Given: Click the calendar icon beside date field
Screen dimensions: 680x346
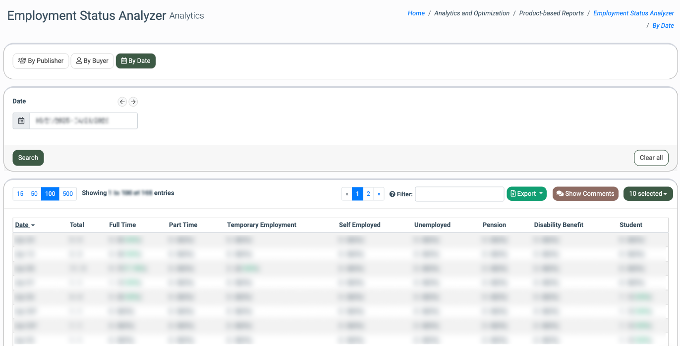Looking at the screenshot, I should coord(21,121).
